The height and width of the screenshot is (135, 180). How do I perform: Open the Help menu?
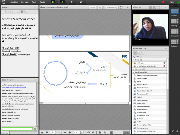[x=171, y=2]
